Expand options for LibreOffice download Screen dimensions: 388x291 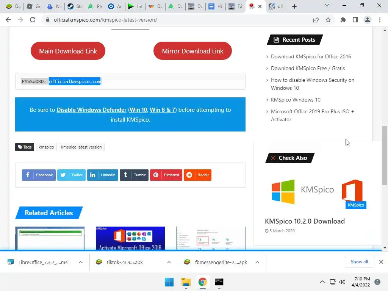click(x=81, y=262)
